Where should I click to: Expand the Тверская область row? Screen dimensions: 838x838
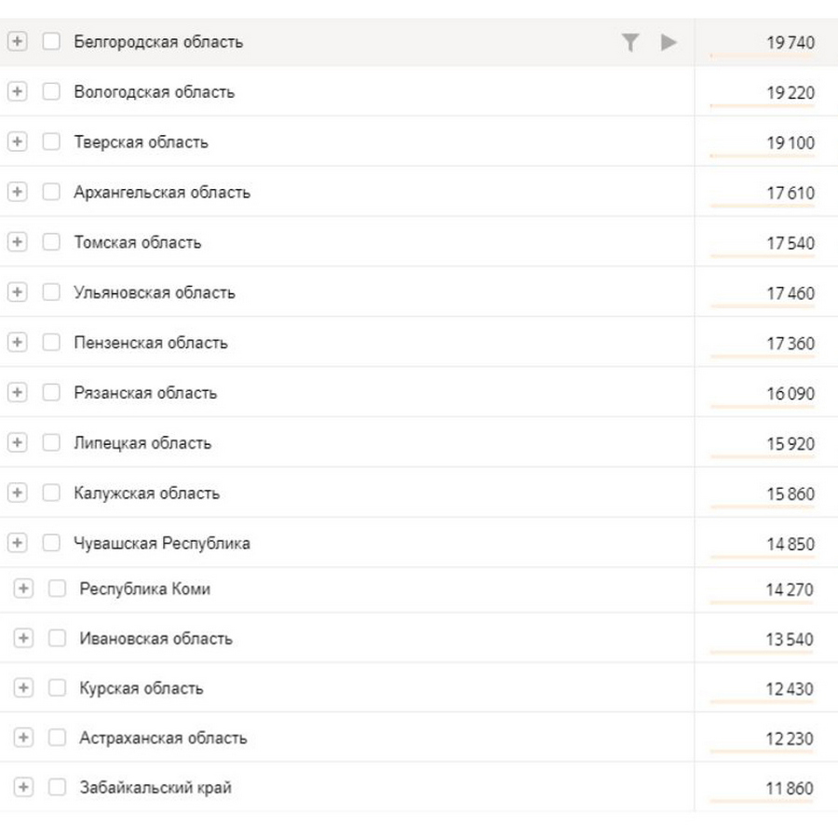tap(17, 142)
